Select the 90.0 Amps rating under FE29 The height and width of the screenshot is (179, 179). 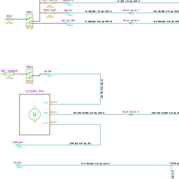[9, 23]
